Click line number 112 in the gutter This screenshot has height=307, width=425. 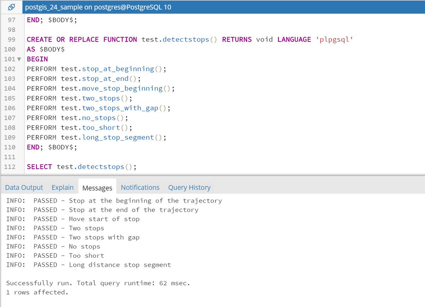click(10, 167)
